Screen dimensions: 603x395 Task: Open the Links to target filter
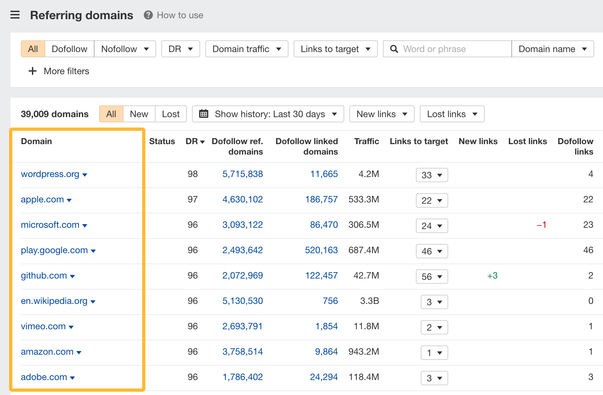pyautogui.click(x=335, y=49)
